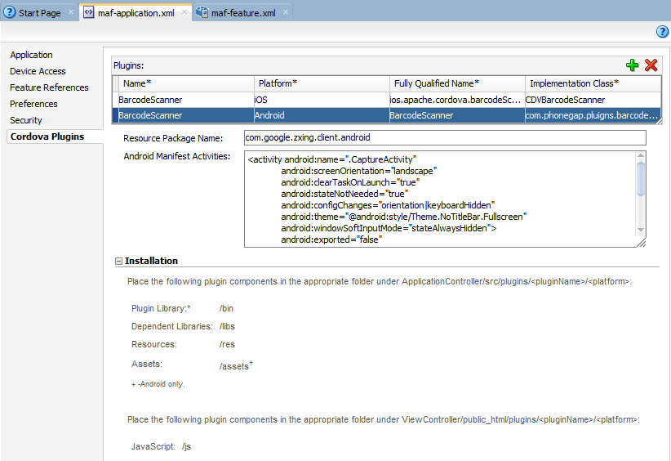Open the Device Access section

click(38, 71)
